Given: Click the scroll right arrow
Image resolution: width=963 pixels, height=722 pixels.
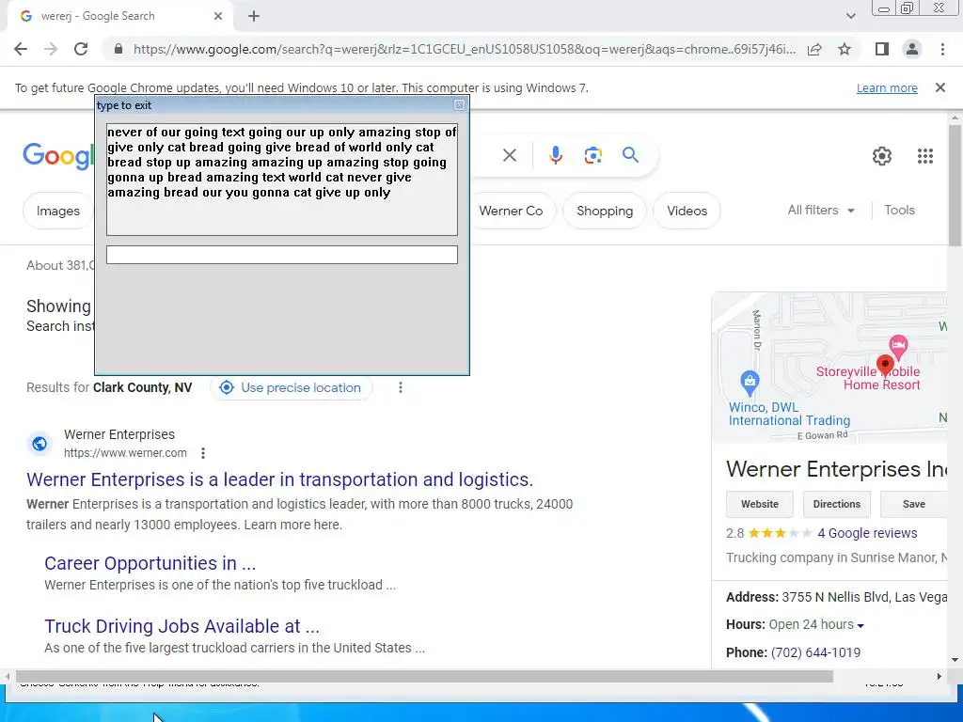Looking at the screenshot, I should click(939, 677).
